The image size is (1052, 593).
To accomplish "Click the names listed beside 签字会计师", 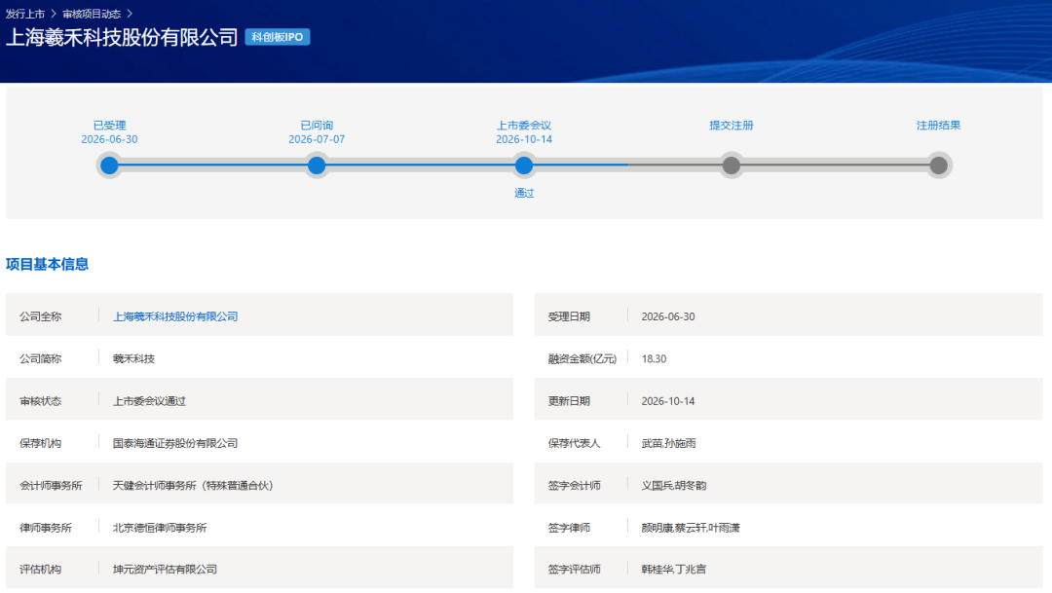I will pyautogui.click(x=674, y=486).
